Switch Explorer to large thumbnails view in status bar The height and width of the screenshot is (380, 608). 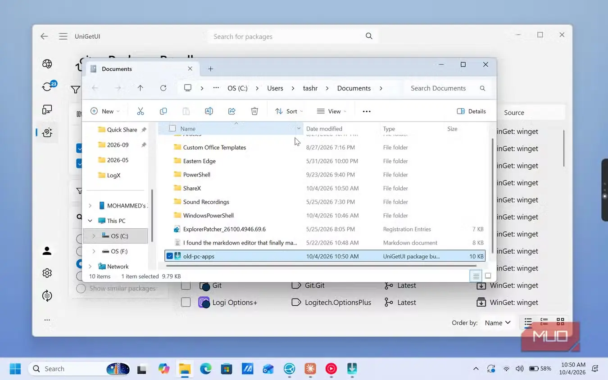tap(488, 276)
